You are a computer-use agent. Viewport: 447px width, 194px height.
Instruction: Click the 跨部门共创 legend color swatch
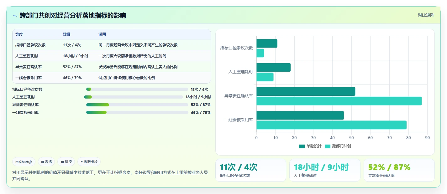328,146
